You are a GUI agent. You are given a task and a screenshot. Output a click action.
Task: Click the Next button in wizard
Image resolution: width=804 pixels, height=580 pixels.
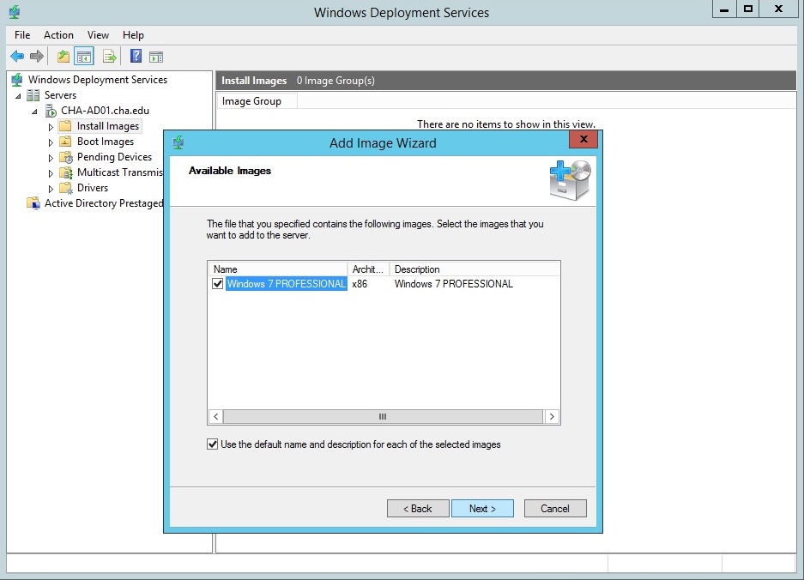click(x=482, y=508)
